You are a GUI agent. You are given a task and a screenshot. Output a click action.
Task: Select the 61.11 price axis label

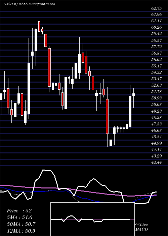pyautogui.click(x=157, y=21)
